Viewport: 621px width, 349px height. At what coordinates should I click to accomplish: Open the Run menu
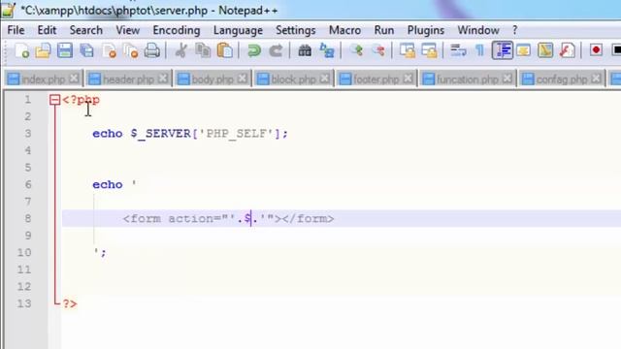384,30
